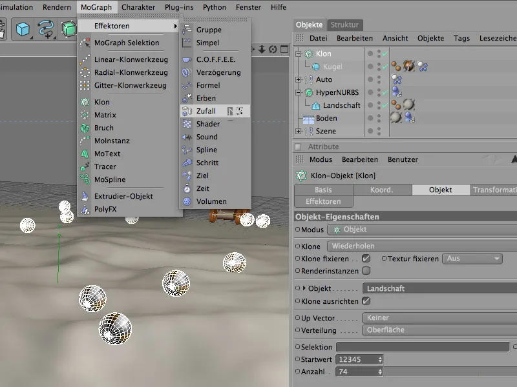Image resolution: width=517 pixels, height=387 pixels.
Task: Open the Verteilung Oberfläche dropdown
Action: pyautogui.click(x=439, y=330)
